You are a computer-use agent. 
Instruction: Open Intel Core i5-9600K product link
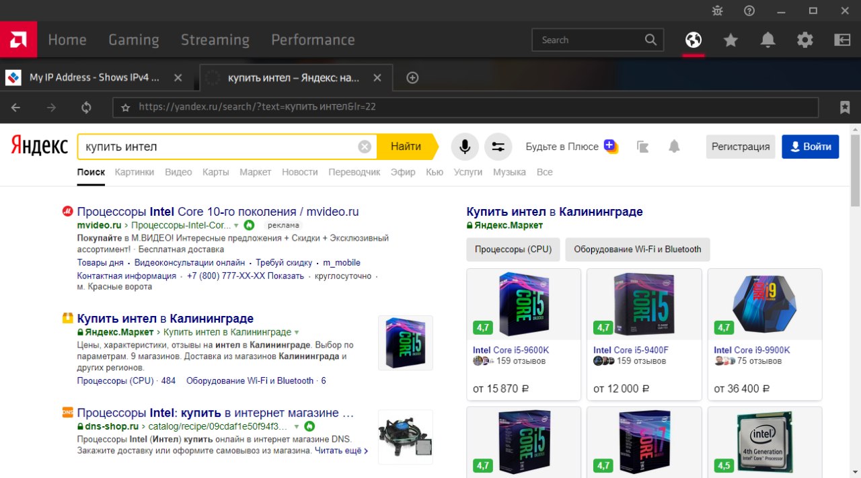coord(511,350)
